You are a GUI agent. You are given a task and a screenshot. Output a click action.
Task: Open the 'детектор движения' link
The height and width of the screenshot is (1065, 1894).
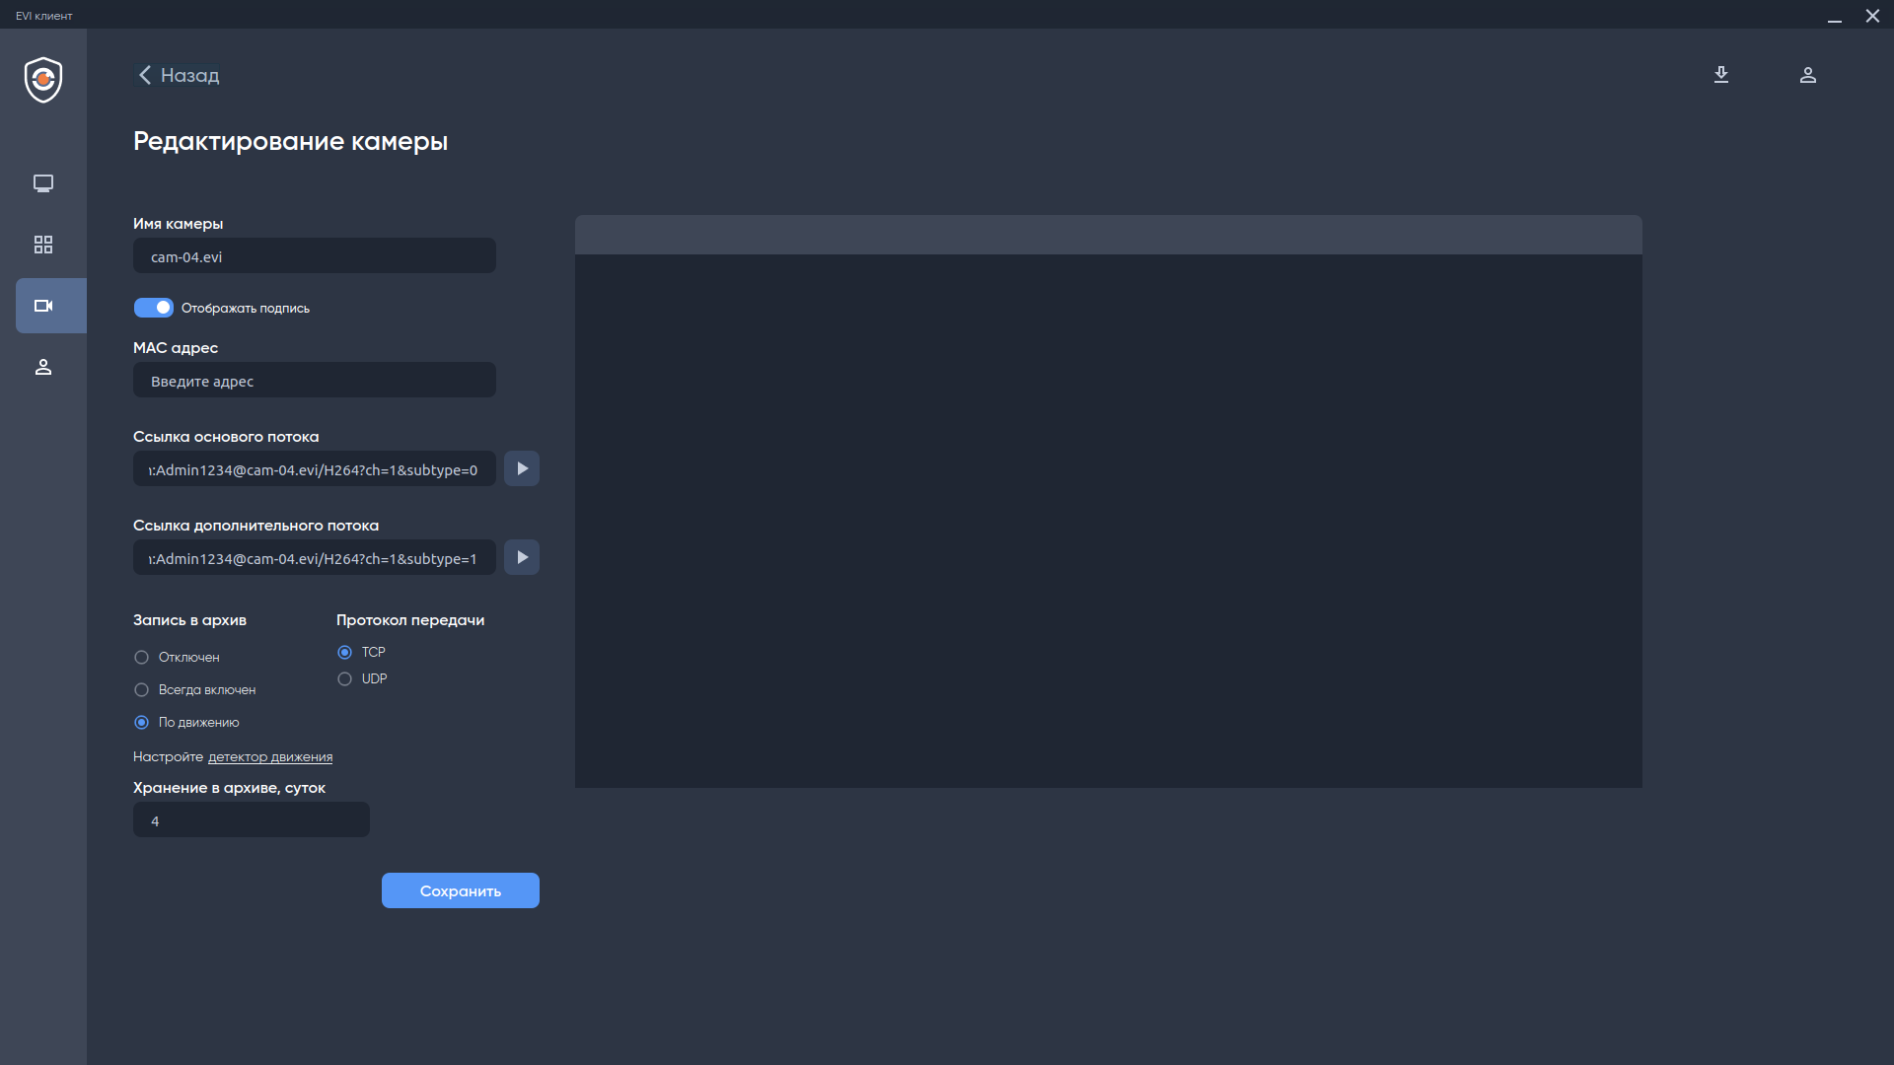270,757
